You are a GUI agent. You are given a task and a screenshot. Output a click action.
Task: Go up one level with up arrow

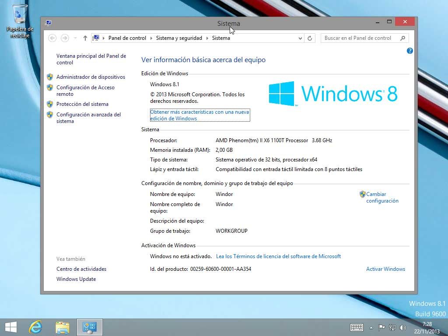pos(85,38)
